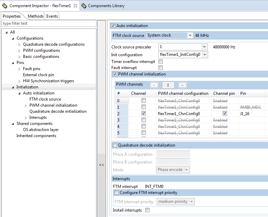Screen dimensions: 268x217
Task: Enable Quadrature decode initialization checkbox
Action: point(115,145)
